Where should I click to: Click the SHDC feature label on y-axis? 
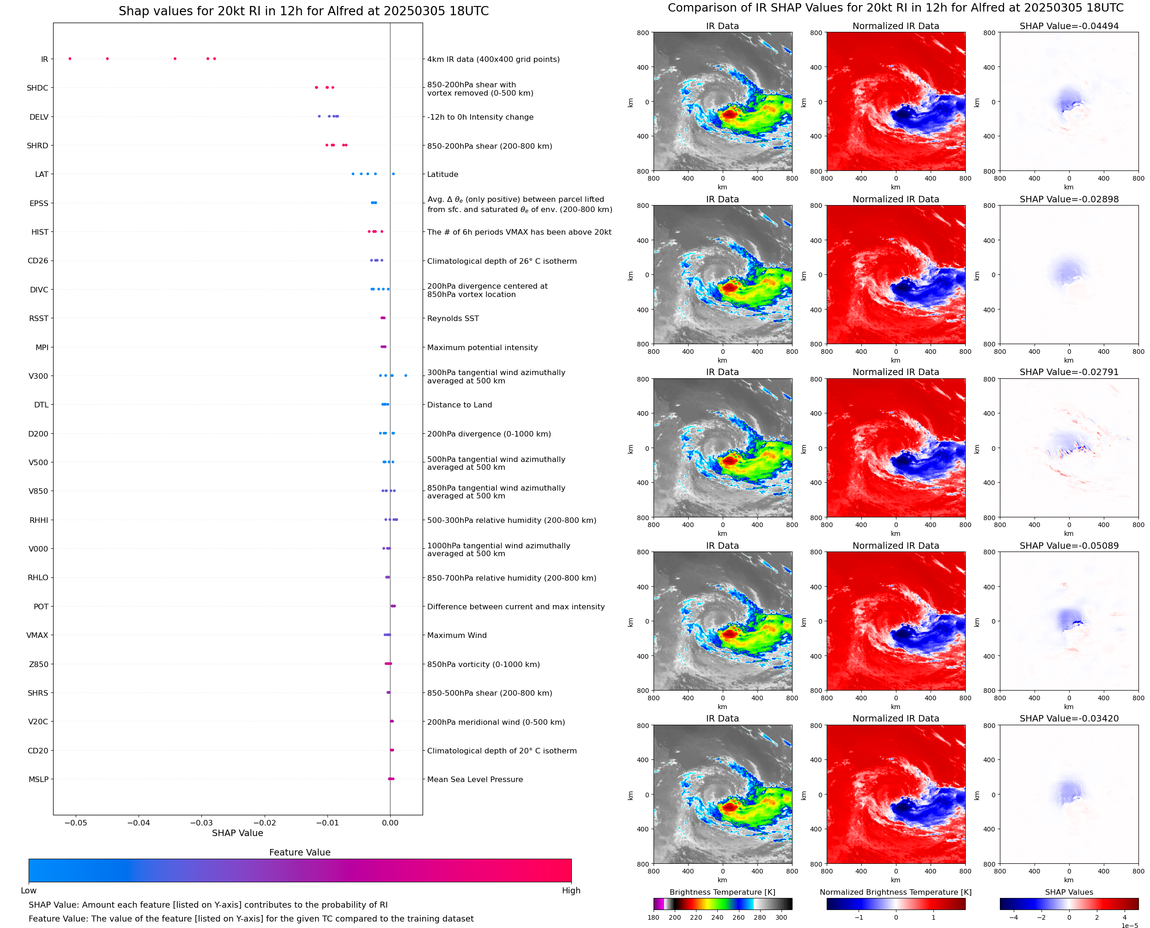(x=37, y=88)
